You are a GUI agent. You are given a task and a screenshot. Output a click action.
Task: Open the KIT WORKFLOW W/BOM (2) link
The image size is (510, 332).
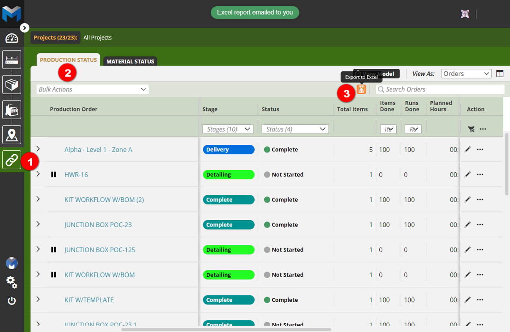click(x=104, y=200)
